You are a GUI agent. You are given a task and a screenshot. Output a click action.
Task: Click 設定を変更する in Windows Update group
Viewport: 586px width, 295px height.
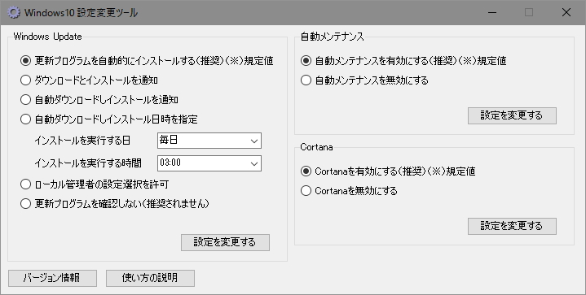[x=225, y=242]
